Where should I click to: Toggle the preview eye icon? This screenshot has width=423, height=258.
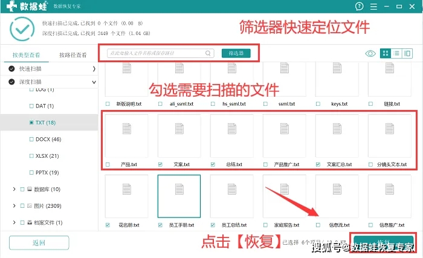click(x=370, y=53)
